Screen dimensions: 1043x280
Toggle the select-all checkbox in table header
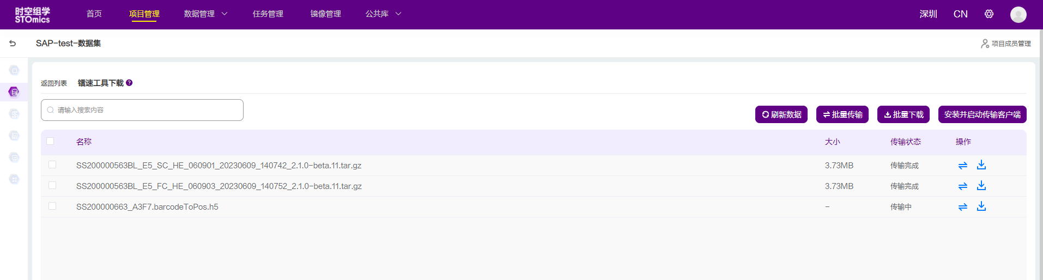tap(50, 142)
